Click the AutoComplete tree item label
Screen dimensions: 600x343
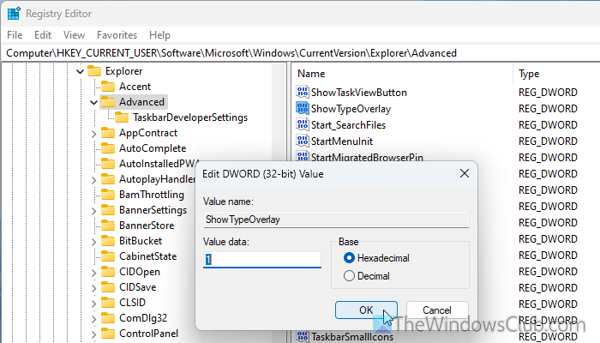[153, 148]
